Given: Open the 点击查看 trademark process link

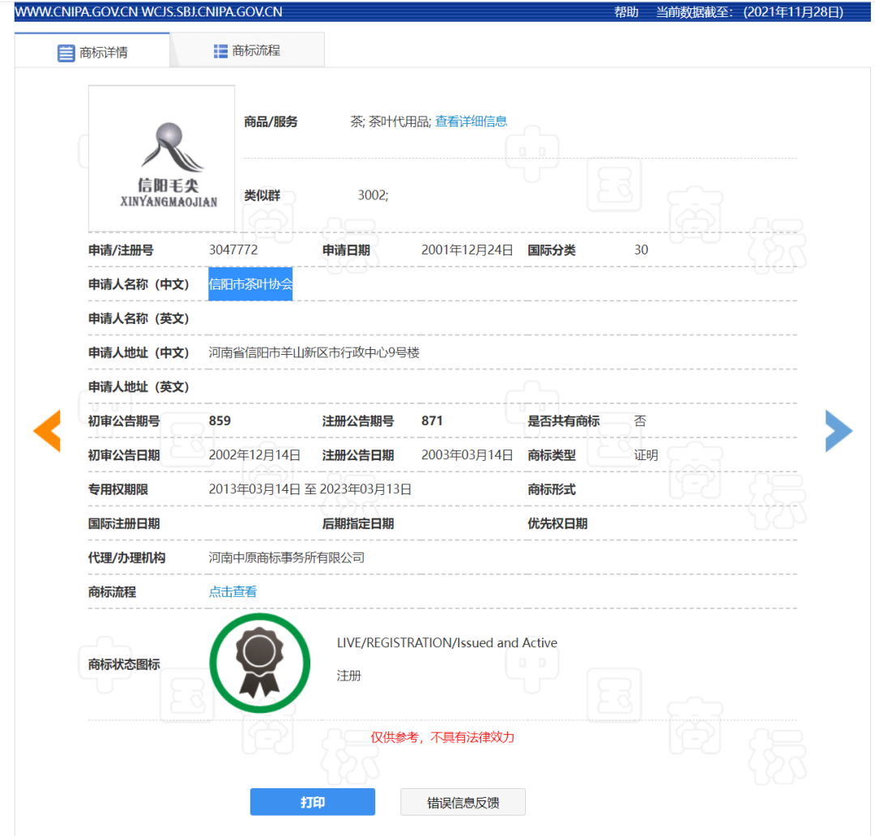Looking at the screenshot, I should tap(233, 592).
